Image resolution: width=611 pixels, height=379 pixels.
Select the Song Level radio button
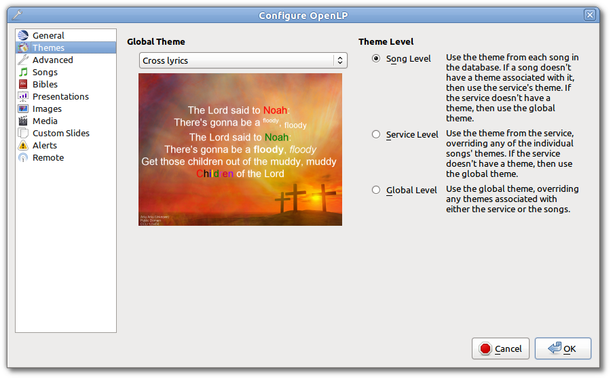(x=376, y=59)
